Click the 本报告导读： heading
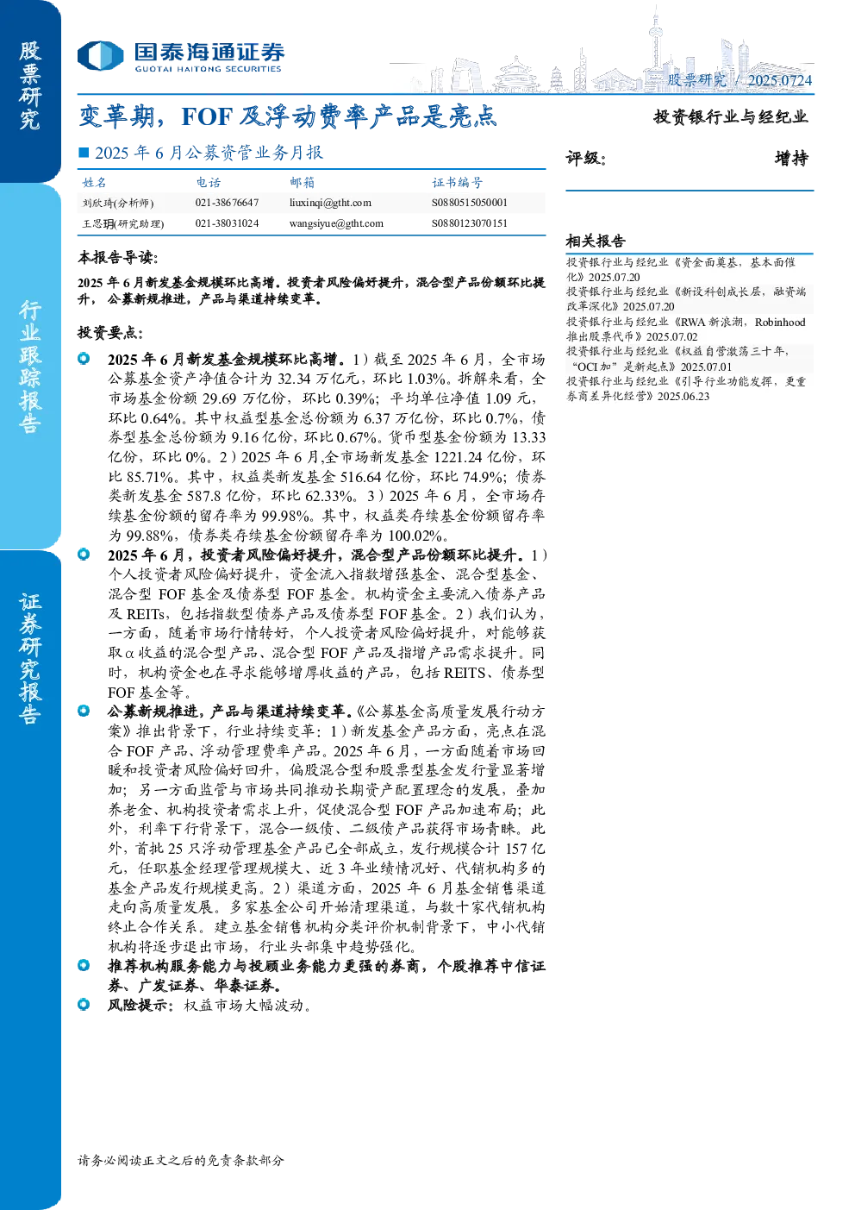 point(118,258)
